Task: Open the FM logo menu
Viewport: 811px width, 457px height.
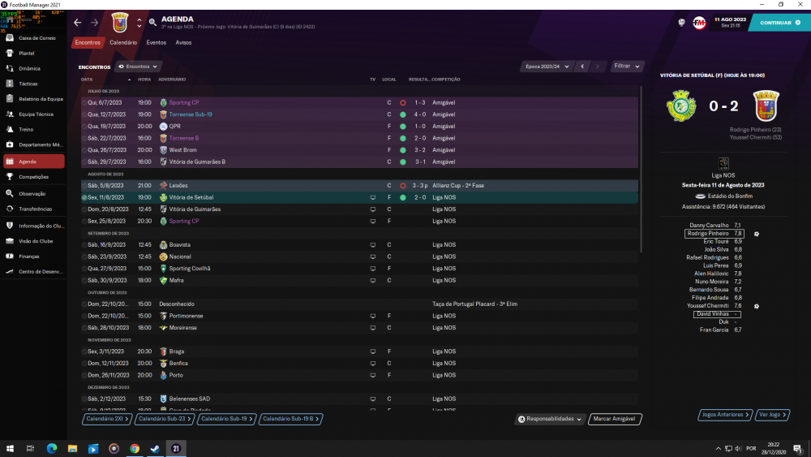Action: [x=699, y=23]
